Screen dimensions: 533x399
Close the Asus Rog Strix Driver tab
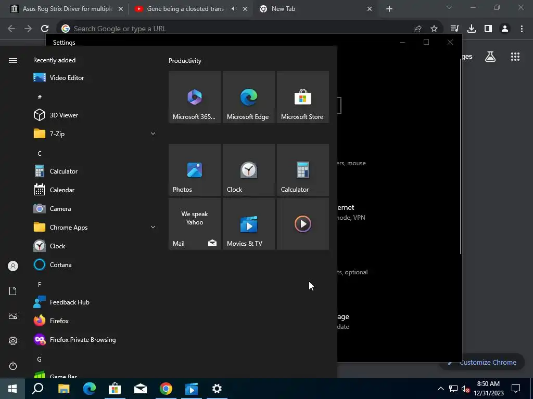click(x=121, y=9)
